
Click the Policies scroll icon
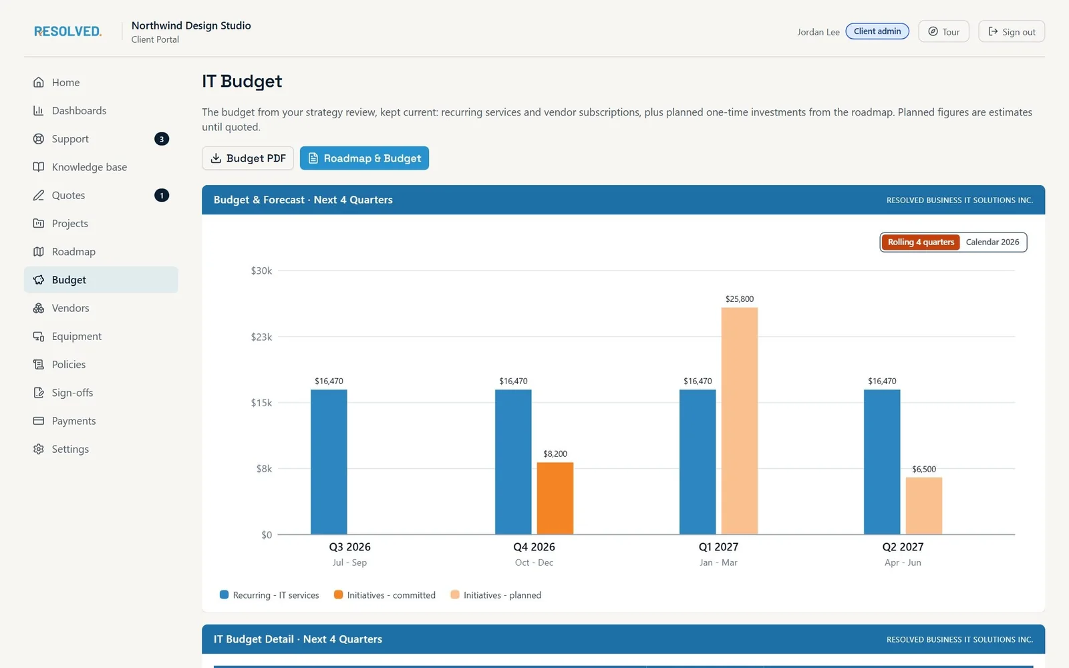click(39, 364)
